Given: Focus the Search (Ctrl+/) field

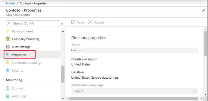Looking at the screenshot, I should pyautogui.click(x=33, y=23).
